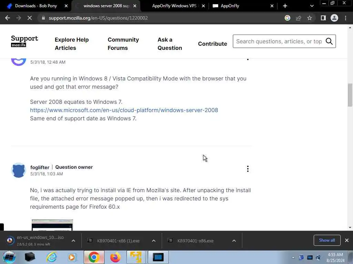
Task: Close the last AppOnFly tab
Action: pyautogui.click(x=272, y=6)
